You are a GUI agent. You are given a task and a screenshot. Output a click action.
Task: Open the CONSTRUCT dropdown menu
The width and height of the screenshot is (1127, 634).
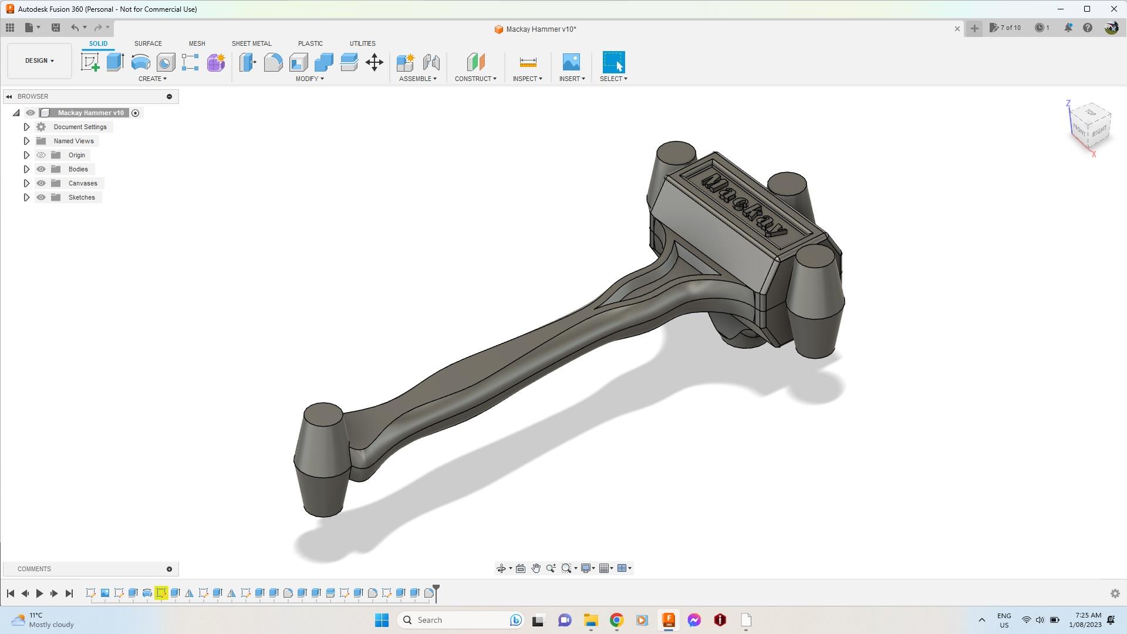[475, 79]
